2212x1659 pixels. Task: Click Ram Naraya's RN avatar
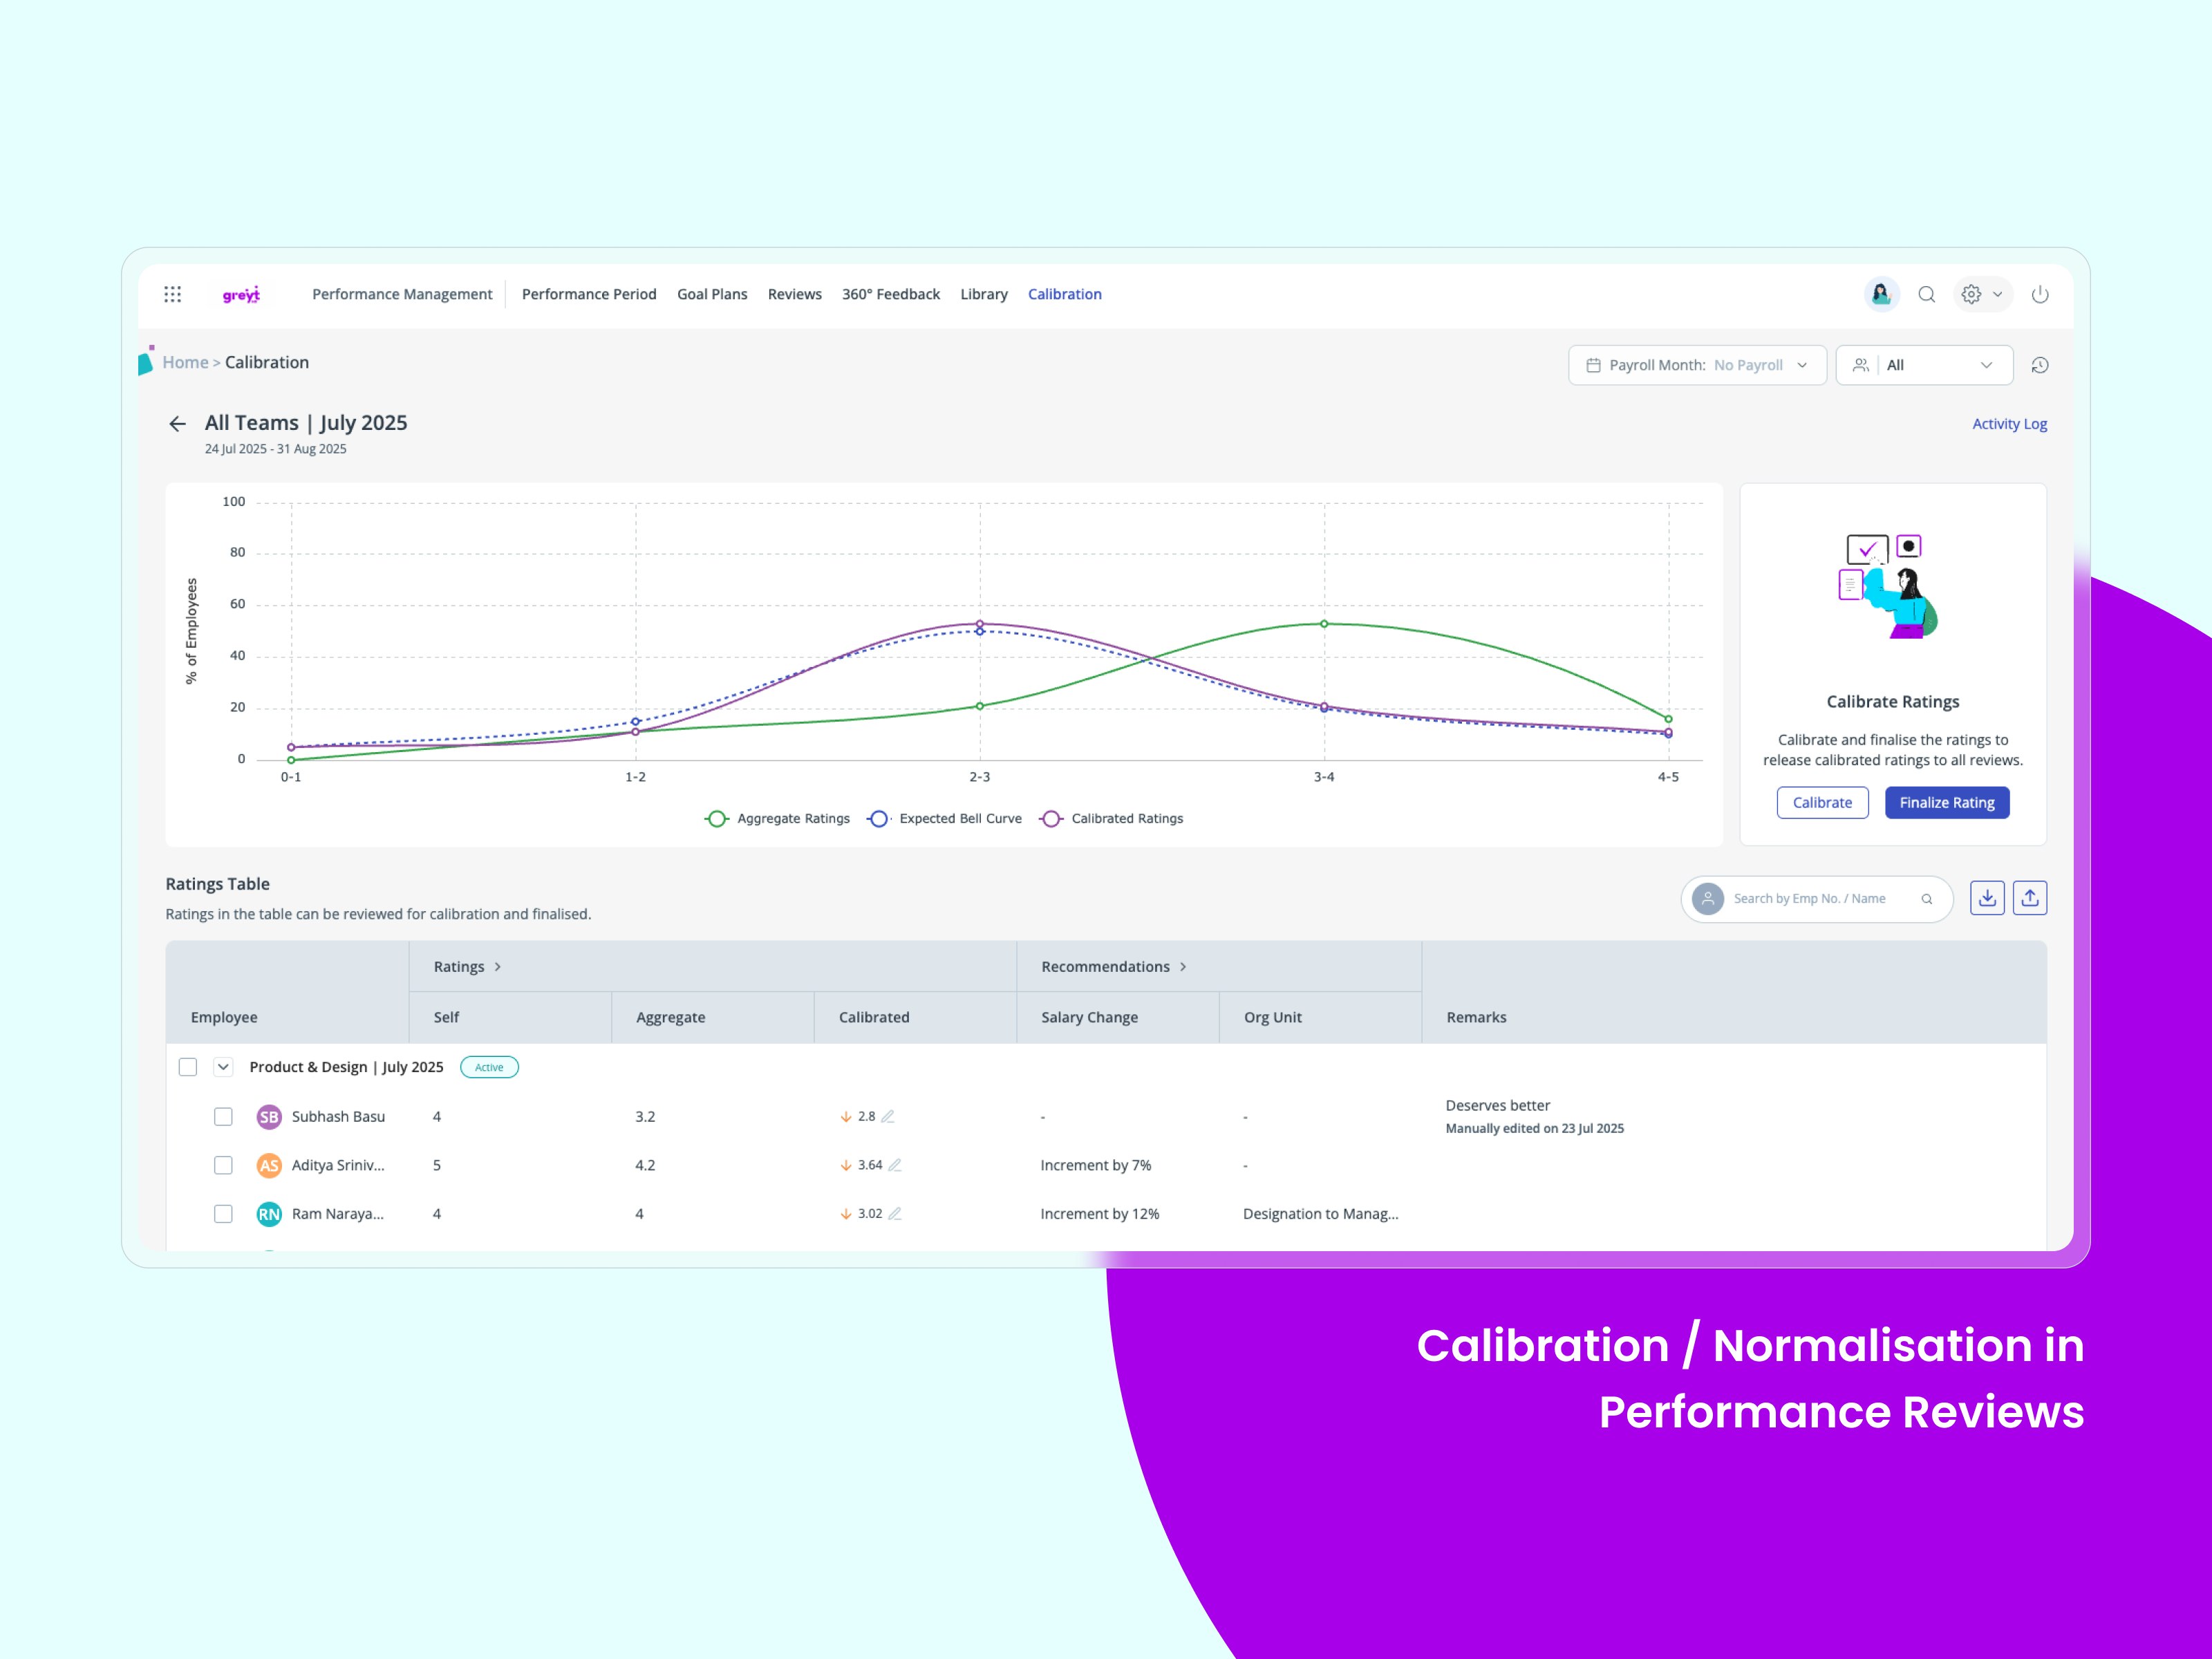tap(269, 1214)
